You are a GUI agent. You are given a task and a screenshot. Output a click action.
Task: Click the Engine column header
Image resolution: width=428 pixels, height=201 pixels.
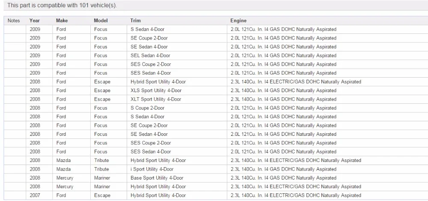tap(238, 21)
